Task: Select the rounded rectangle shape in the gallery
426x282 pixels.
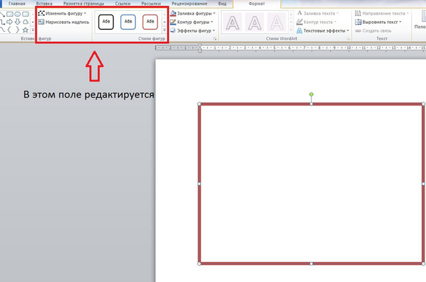Action: click(x=25, y=14)
